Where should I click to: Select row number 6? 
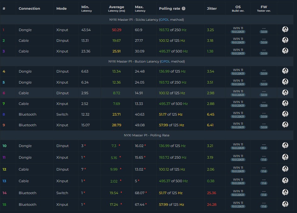[x=4, y=93]
